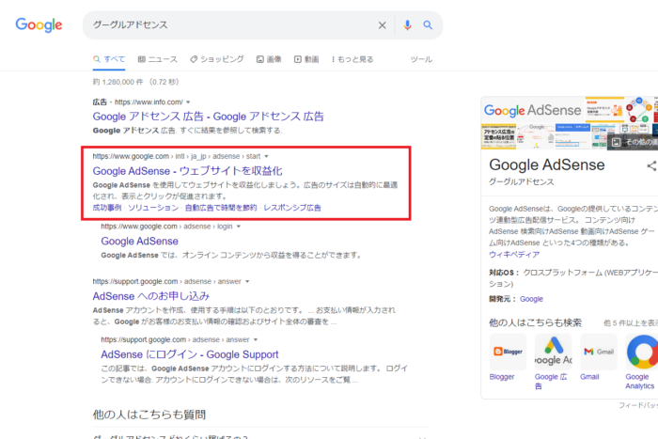
Task: Click その他の画像 button on panel images
Action: click(634, 142)
